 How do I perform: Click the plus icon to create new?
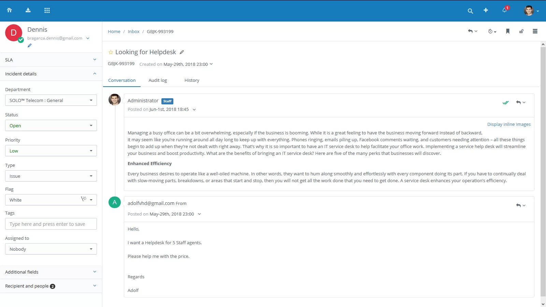486,10
